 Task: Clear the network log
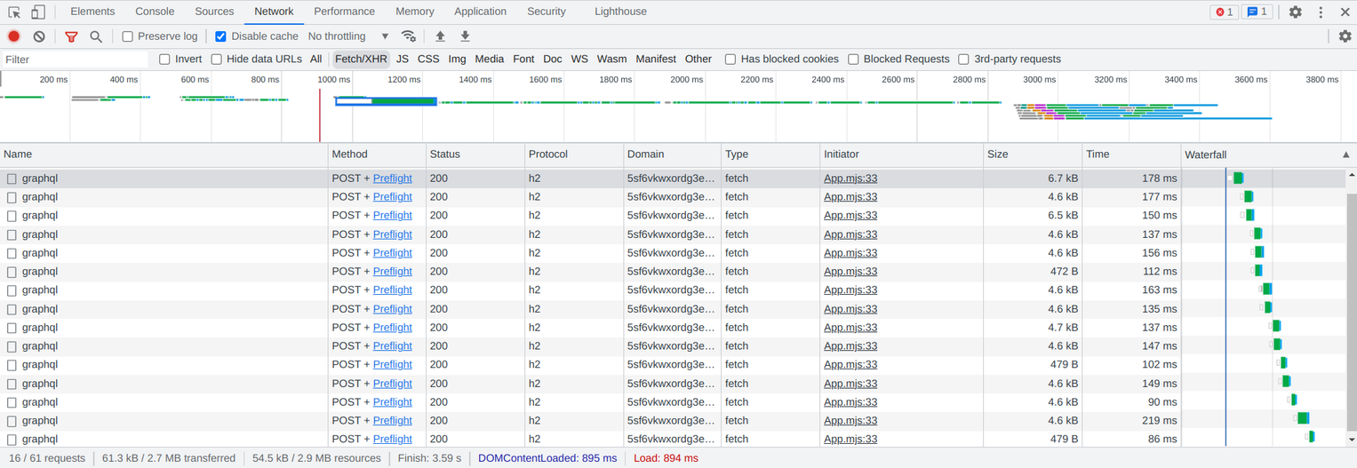39,36
